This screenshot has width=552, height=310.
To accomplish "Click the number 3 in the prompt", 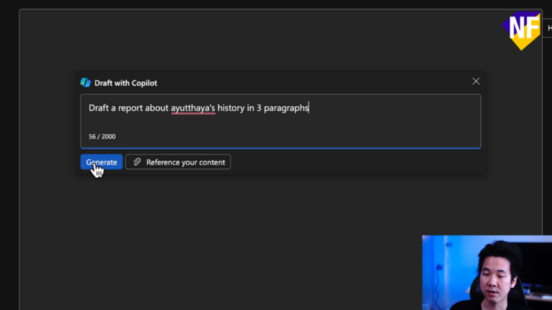I will point(259,108).
